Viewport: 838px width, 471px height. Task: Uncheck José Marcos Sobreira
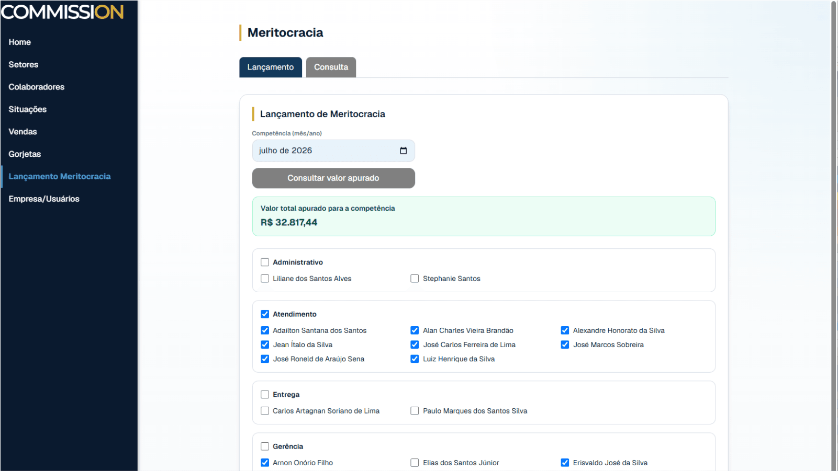(565, 344)
